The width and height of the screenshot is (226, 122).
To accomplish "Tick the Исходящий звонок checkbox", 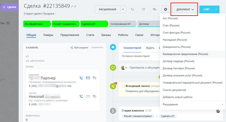I will click(x=123, y=86).
